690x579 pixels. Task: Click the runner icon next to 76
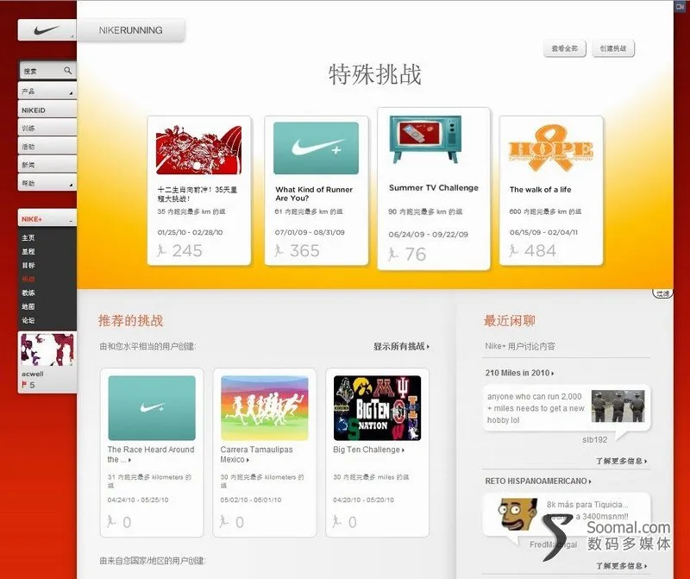coord(393,254)
